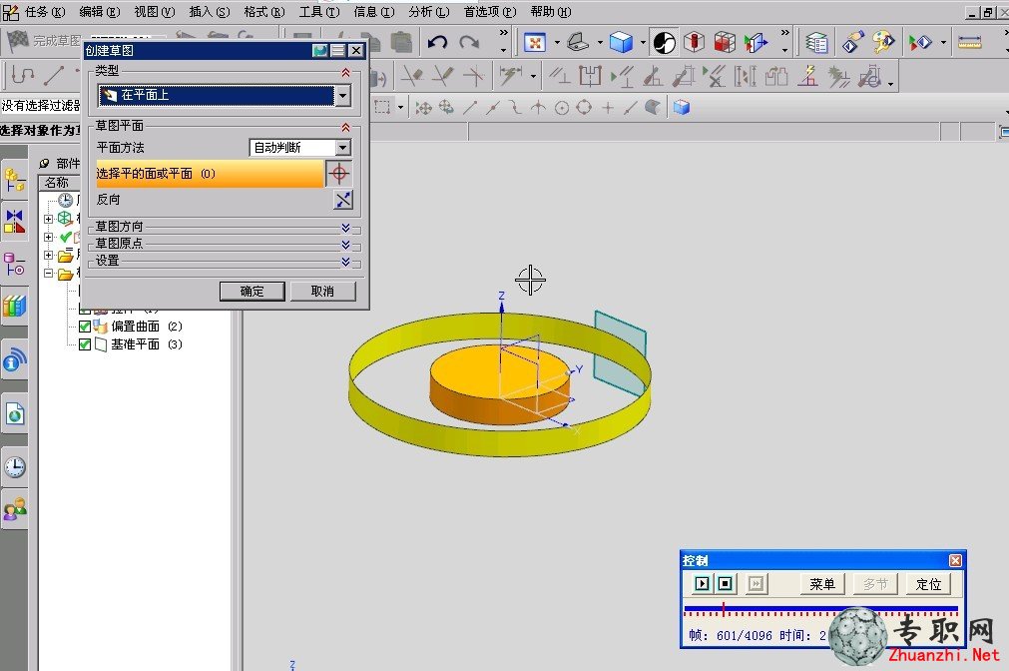Select the 基准平面 (3) tree item
Image resolution: width=1009 pixels, height=671 pixels.
(146, 344)
